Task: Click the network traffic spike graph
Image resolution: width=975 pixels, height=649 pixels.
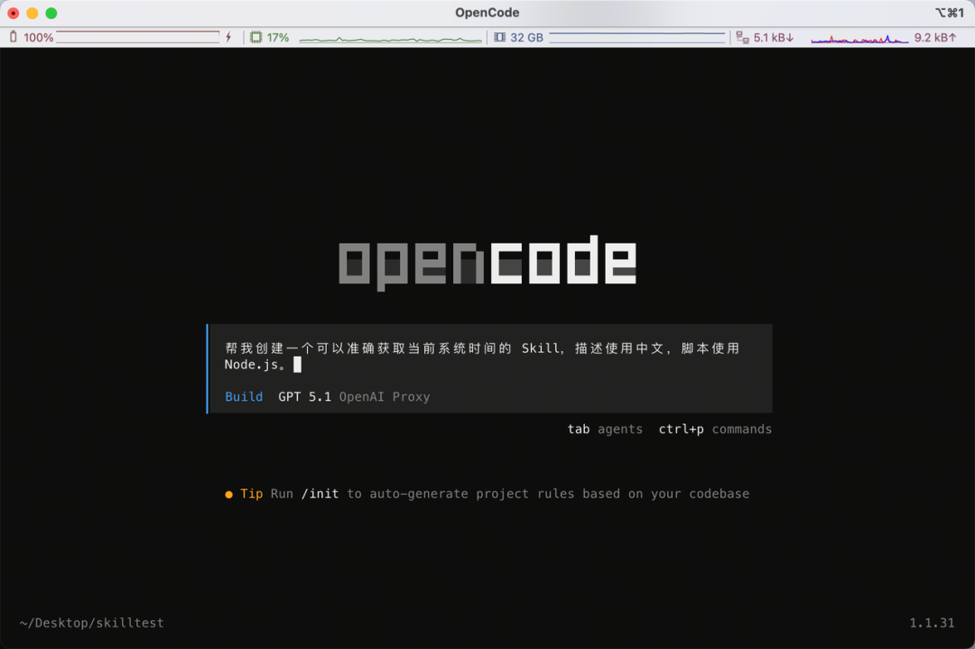Action: (859, 39)
